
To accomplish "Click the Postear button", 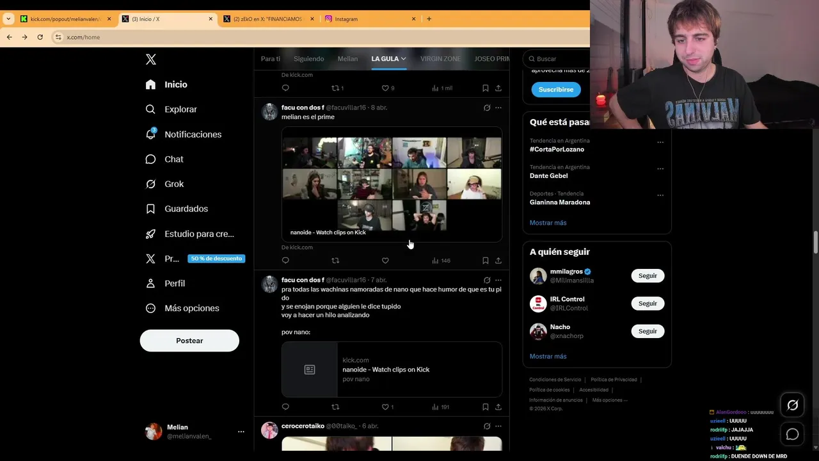I will coord(189,341).
